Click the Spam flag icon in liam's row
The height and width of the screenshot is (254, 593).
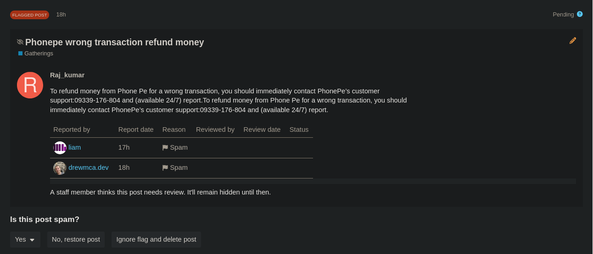165,148
